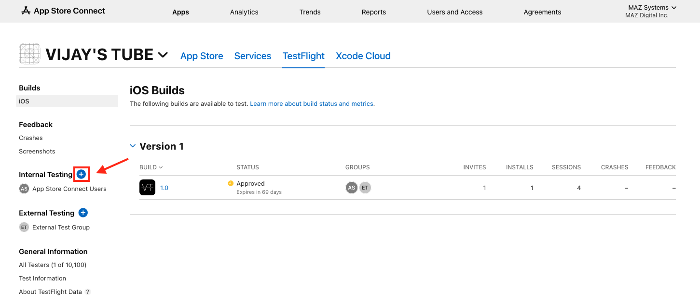Open Trends in top navigation
The width and height of the screenshot is (700, 305).
coord(310,12)
